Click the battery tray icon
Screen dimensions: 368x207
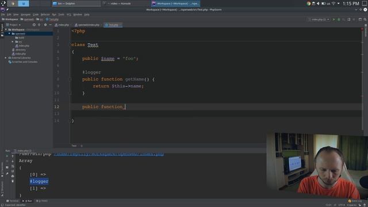[x=323, y=3]
